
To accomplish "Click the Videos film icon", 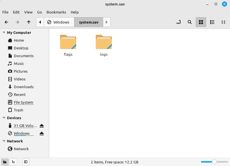I will (x=10, y=79).
